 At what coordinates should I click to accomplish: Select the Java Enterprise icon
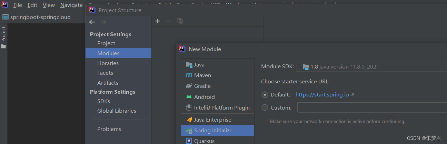(189, 120)
